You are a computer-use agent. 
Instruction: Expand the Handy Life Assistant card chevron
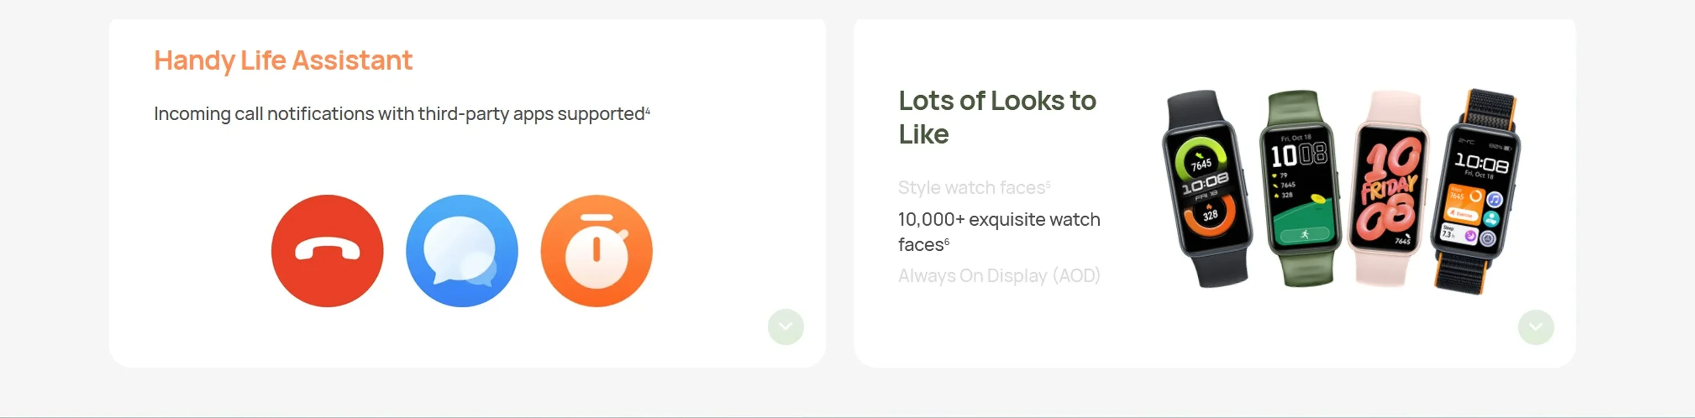pyautogui.click(x=786, y=327)
